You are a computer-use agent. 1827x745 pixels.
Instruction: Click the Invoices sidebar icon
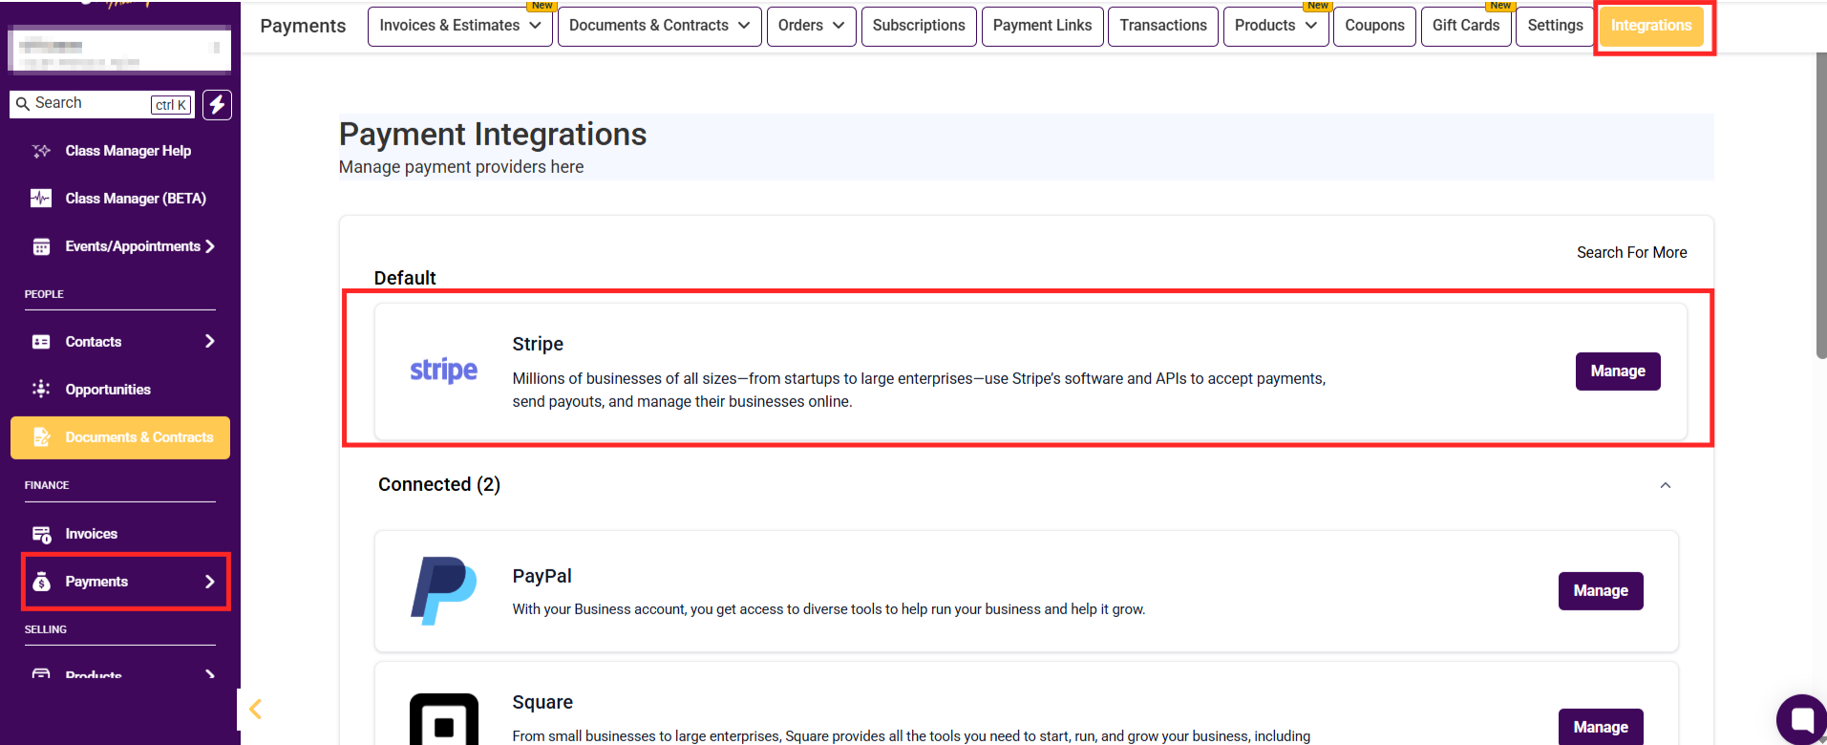(x=41, y=534)
